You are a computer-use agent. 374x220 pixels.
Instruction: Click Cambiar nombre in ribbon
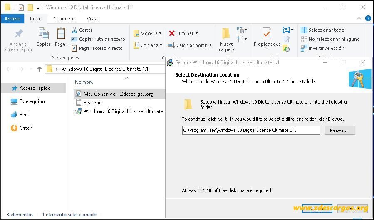(190, 45)
